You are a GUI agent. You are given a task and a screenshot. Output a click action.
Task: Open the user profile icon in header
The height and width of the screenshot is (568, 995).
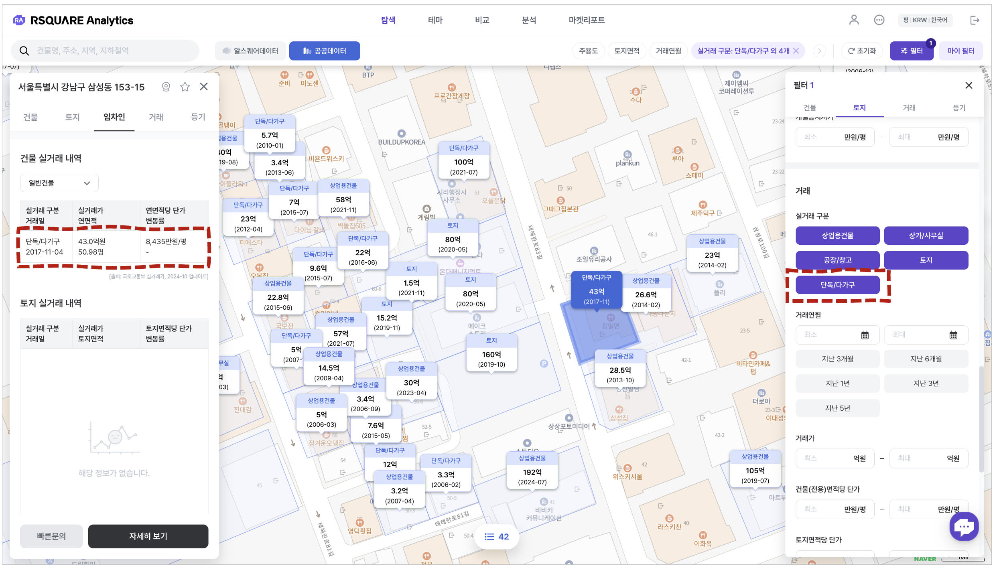coord(854,20)
